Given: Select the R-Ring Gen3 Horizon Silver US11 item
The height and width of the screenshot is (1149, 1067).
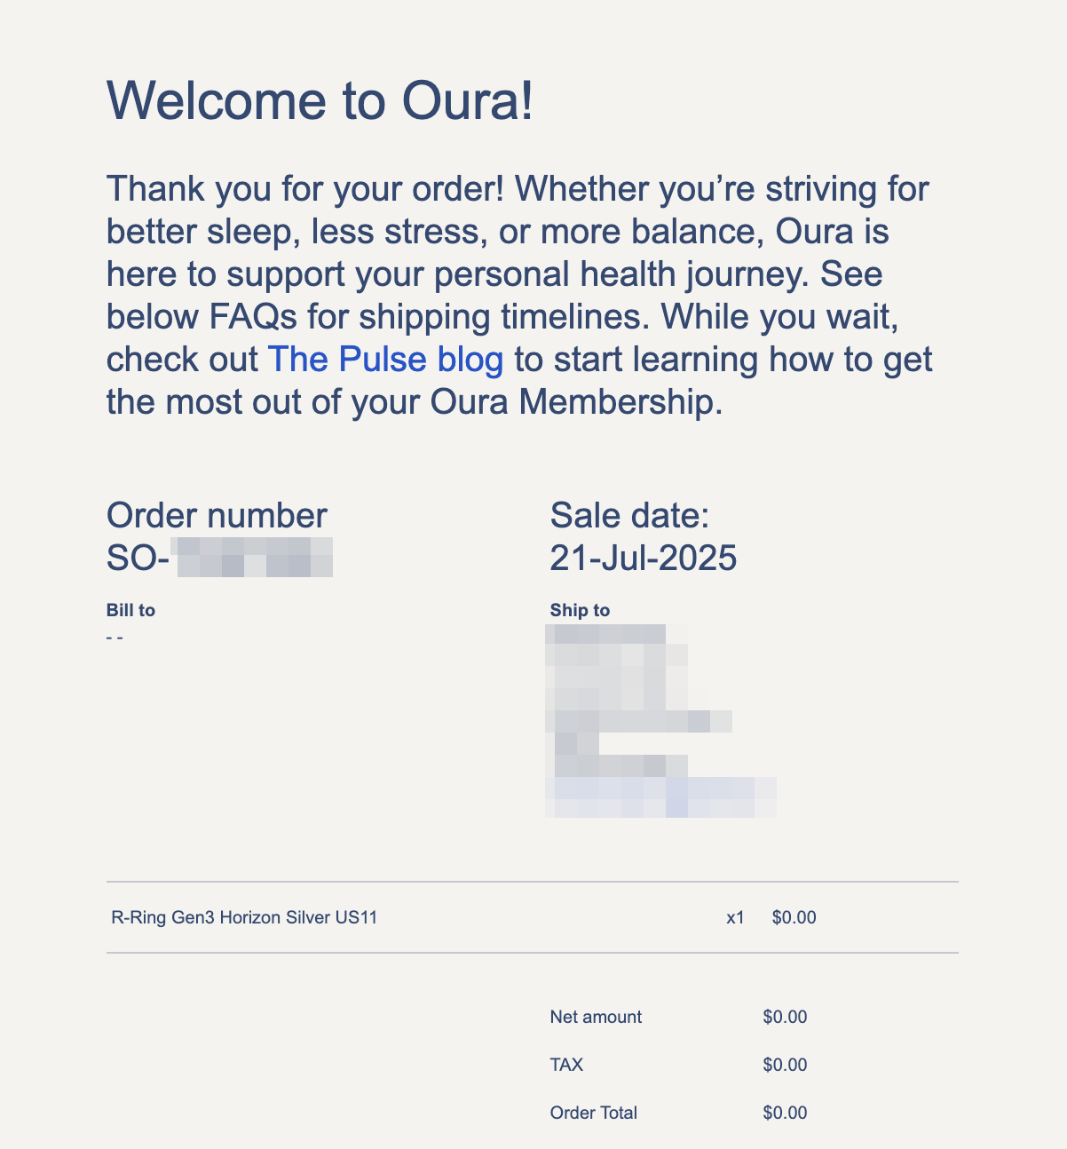Looking at the screenshot, I should [245, 917].
